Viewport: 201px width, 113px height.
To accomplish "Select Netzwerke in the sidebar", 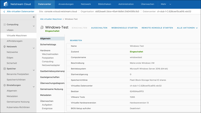I will [12, 52].
